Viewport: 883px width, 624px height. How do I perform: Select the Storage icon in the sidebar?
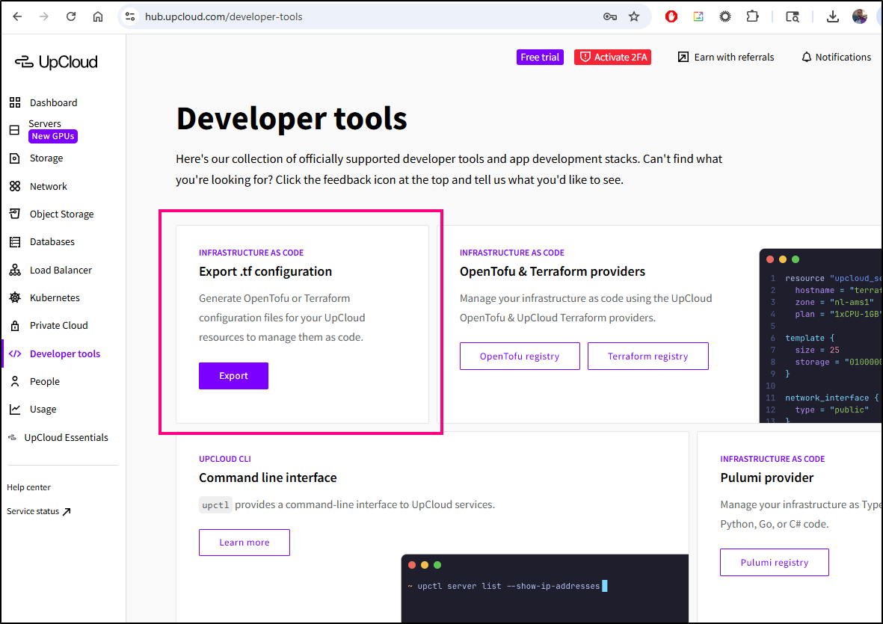click(15, 158)
